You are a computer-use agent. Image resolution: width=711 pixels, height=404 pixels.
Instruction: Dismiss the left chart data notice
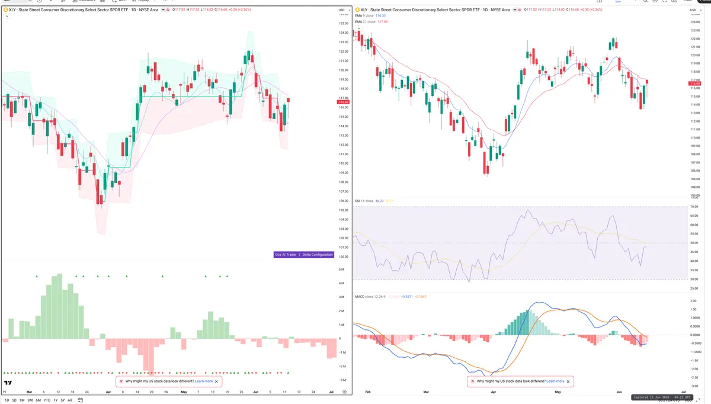click(216, 381)
